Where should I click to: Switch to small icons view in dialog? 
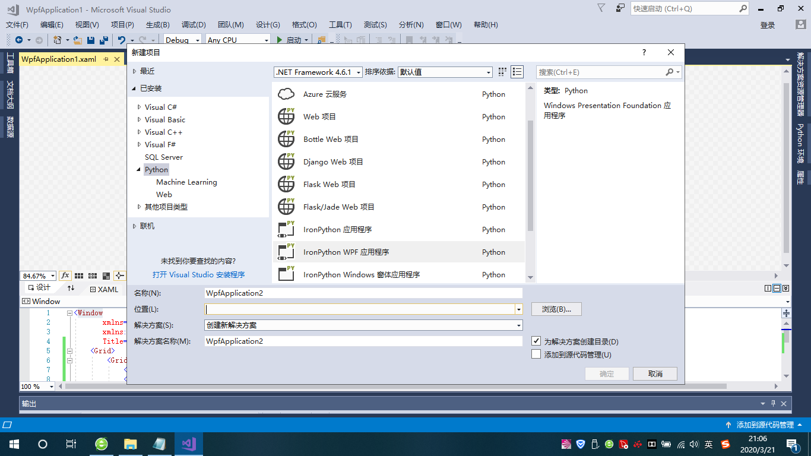tap(502, 72)
